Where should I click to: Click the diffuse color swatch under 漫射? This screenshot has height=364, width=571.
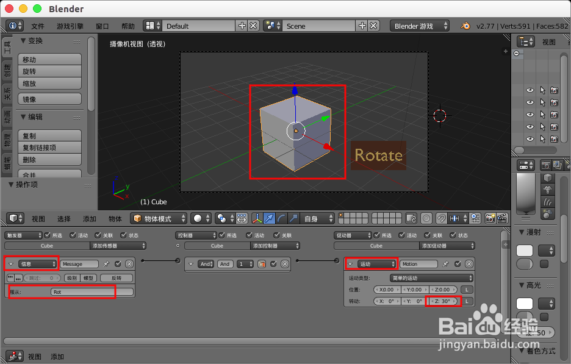525,251
